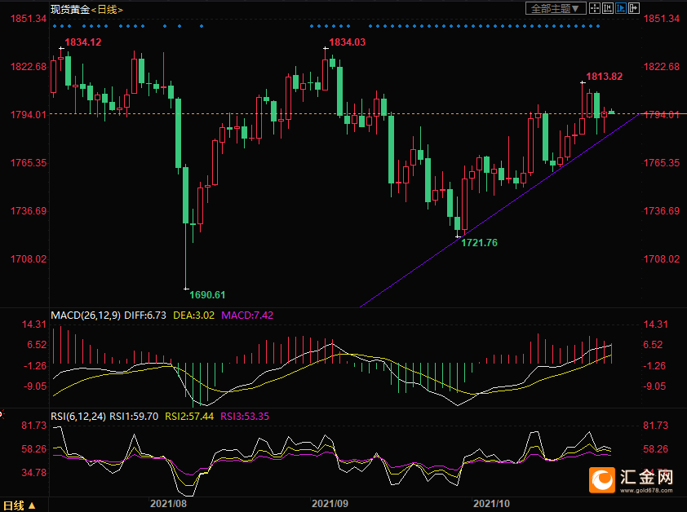
Task: Click the 2021/10 date label
Action: pyautogui.click(x=491, y=504)
